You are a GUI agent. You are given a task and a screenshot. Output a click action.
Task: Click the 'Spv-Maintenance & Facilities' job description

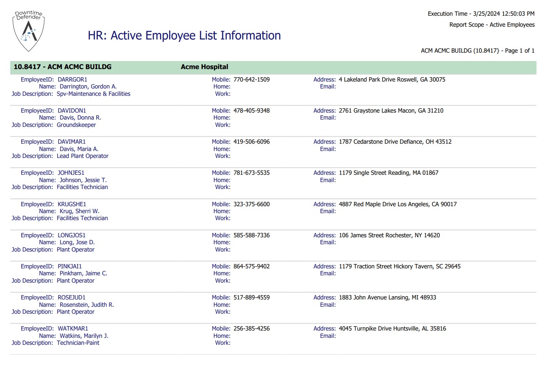click(x=93, y=94)
